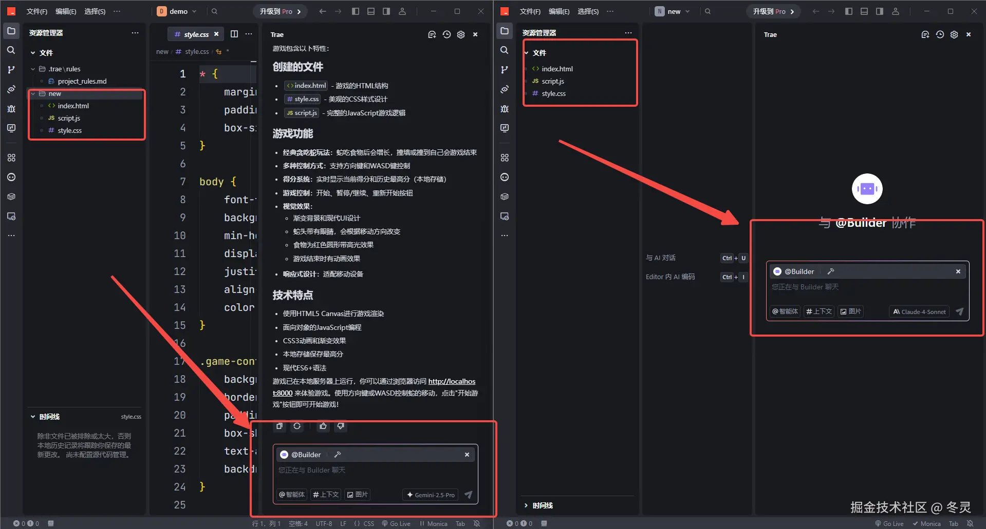Start a new chat in new window's Trae panel
986x529 pixels.
(x=925, y=34)
